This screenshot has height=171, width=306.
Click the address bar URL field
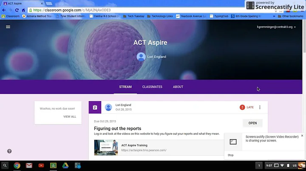click(x=136, y=10)
